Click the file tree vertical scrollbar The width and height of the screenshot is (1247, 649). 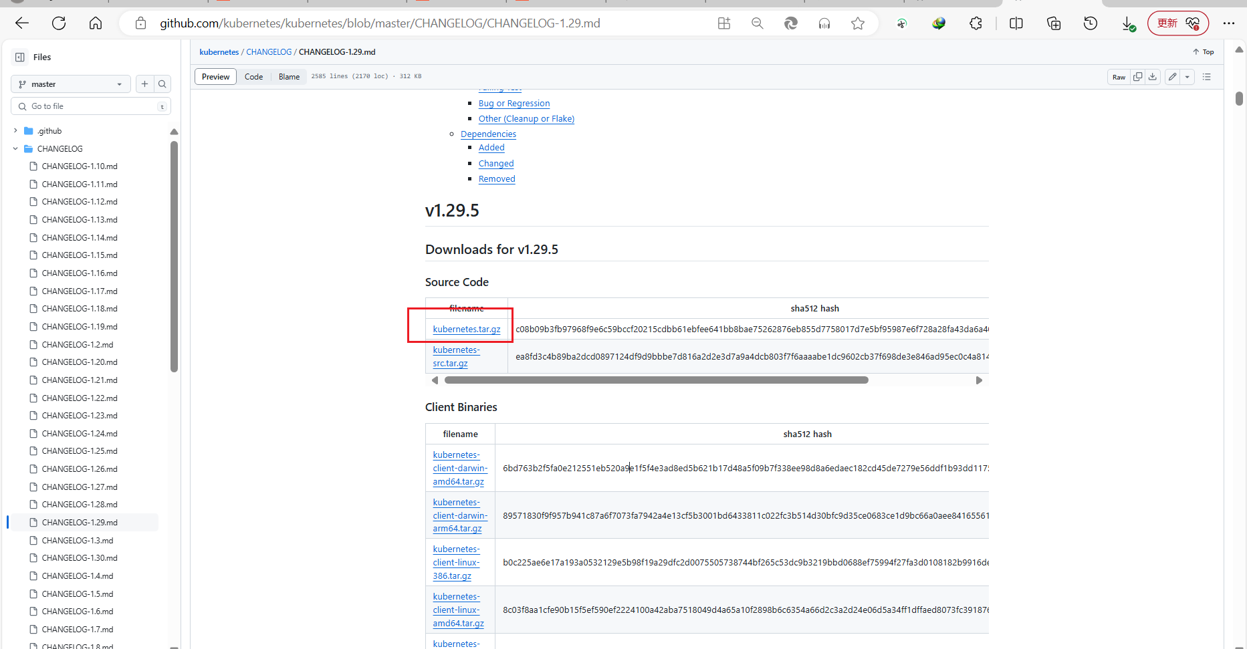pos(174,256)
